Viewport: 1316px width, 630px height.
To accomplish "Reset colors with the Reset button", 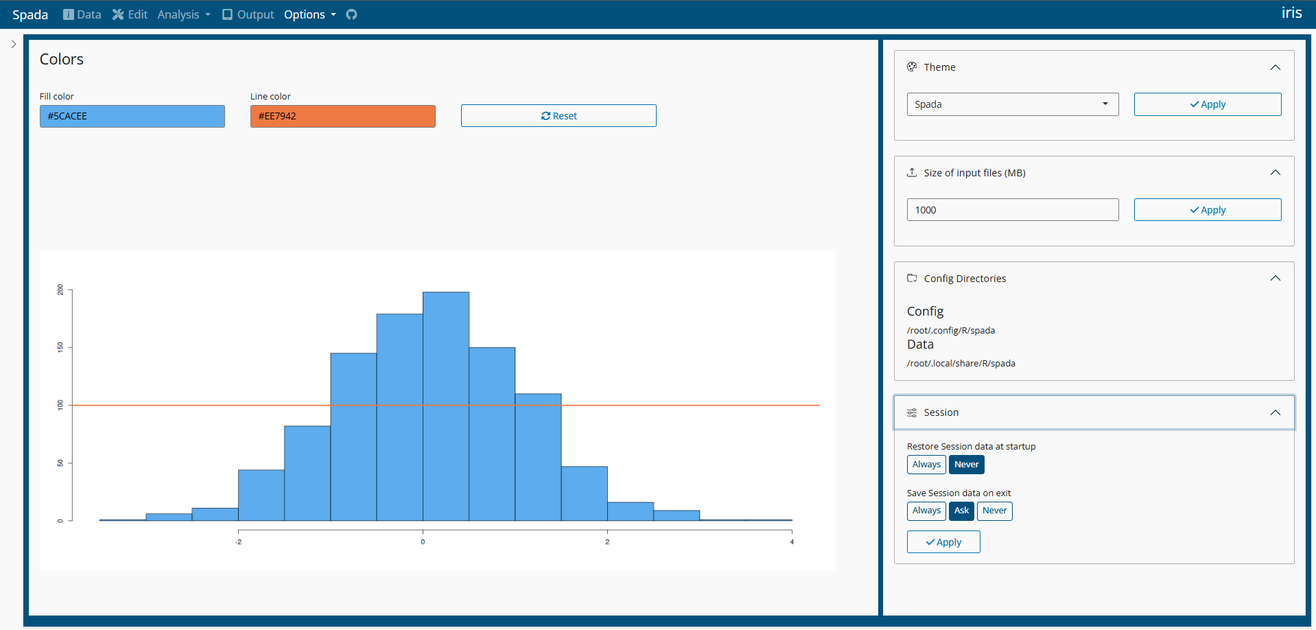I will (x=559, y=116).
